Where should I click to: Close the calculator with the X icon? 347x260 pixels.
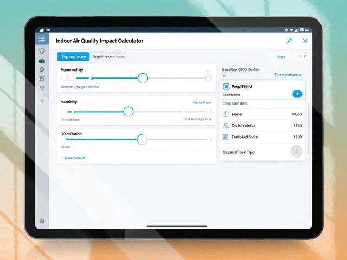tap(305, 41)
